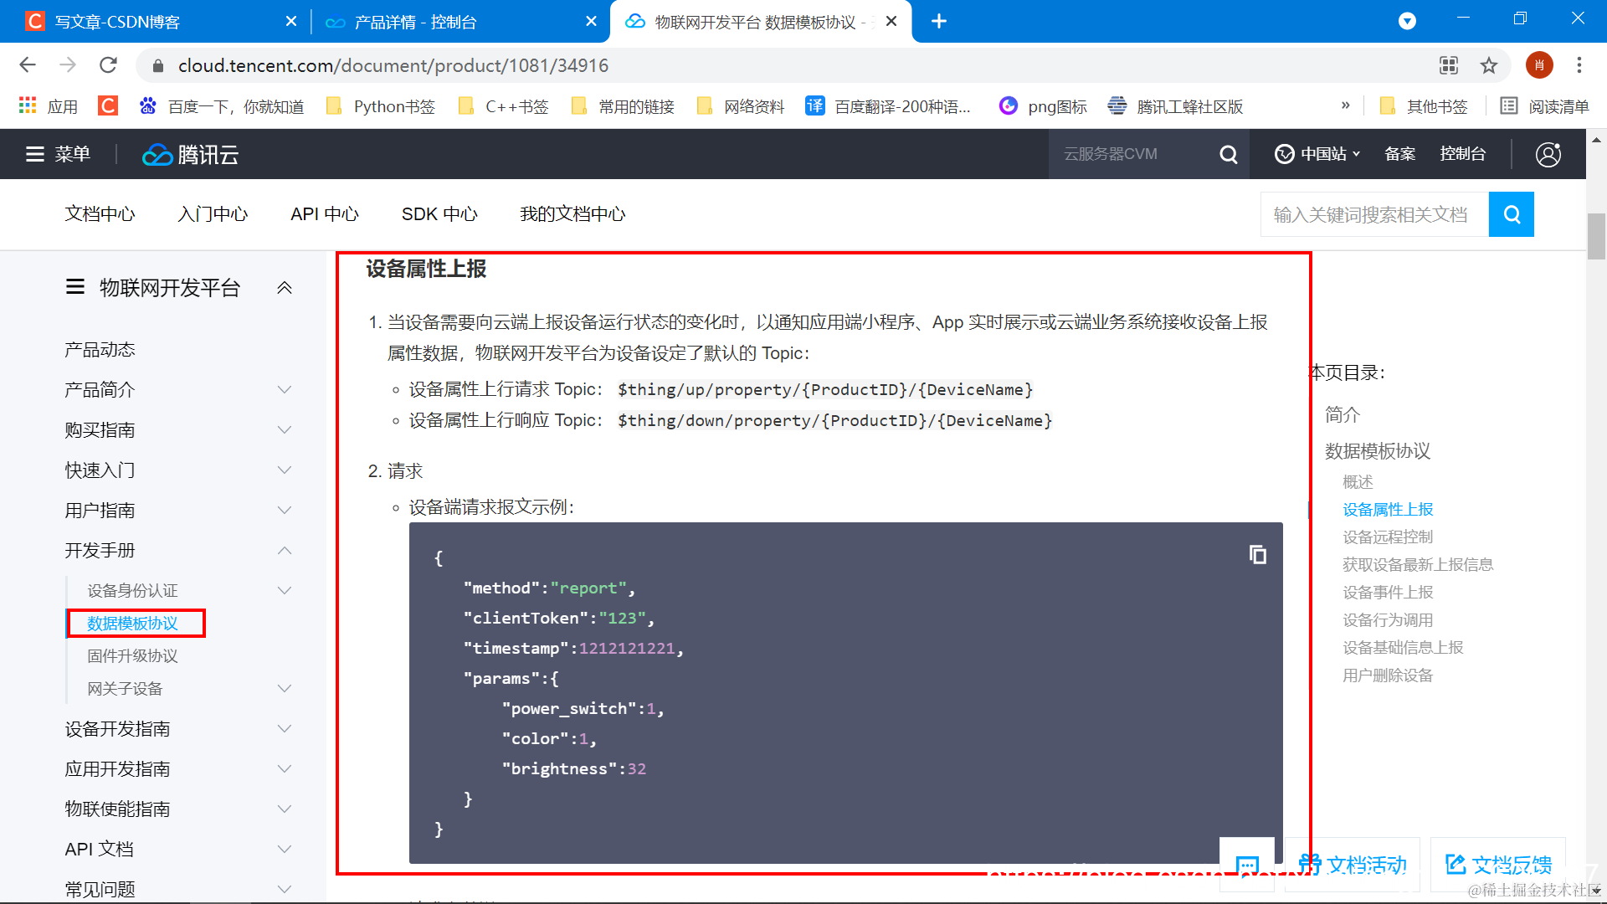Open 腾讯工蜂社区版 bookmark
Viewport: 1607px width, 904px height.
tap(1175, 106)
